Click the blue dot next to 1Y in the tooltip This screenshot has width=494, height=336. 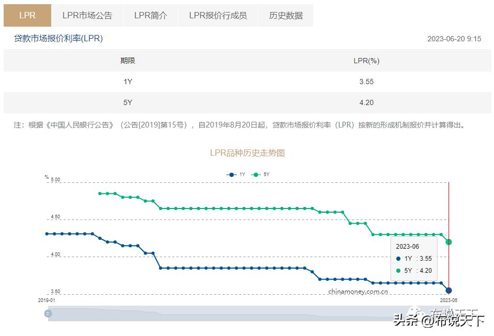pyautogui.click(x=399, y=258)
